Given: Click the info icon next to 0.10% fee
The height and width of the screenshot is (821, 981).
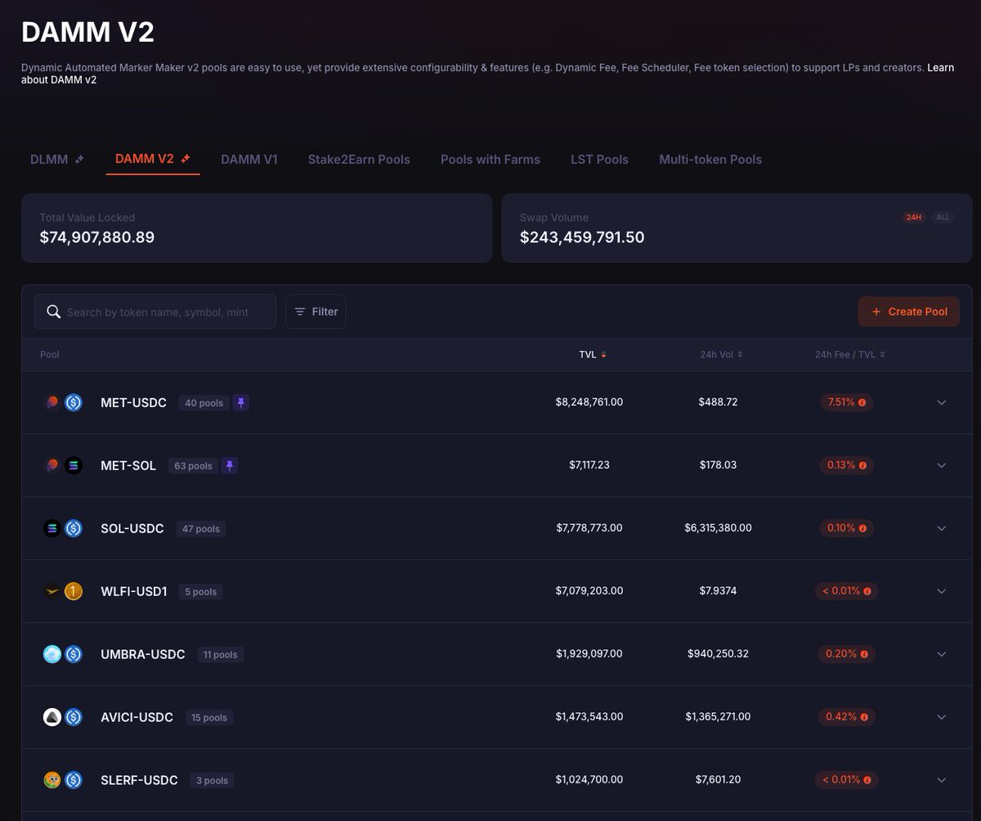Looking at the screenshot, I should (862, 528).
